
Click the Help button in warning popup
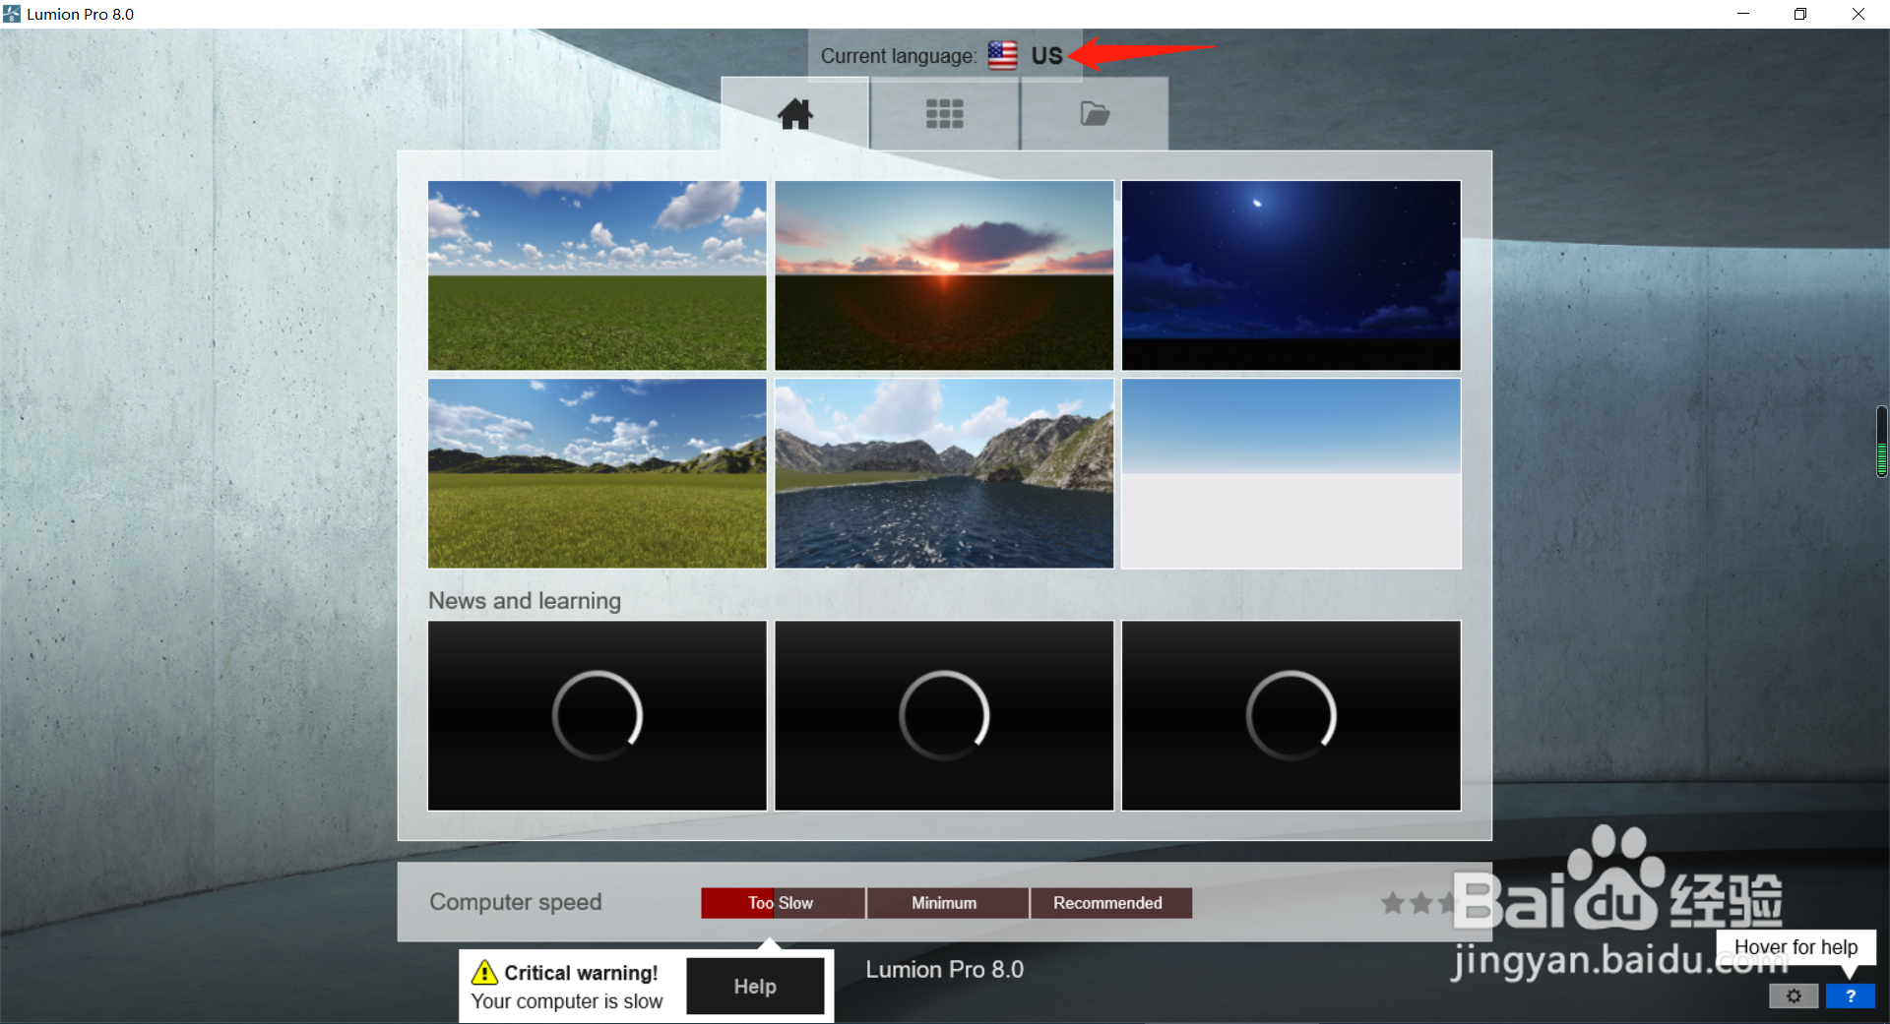[755, 986]
